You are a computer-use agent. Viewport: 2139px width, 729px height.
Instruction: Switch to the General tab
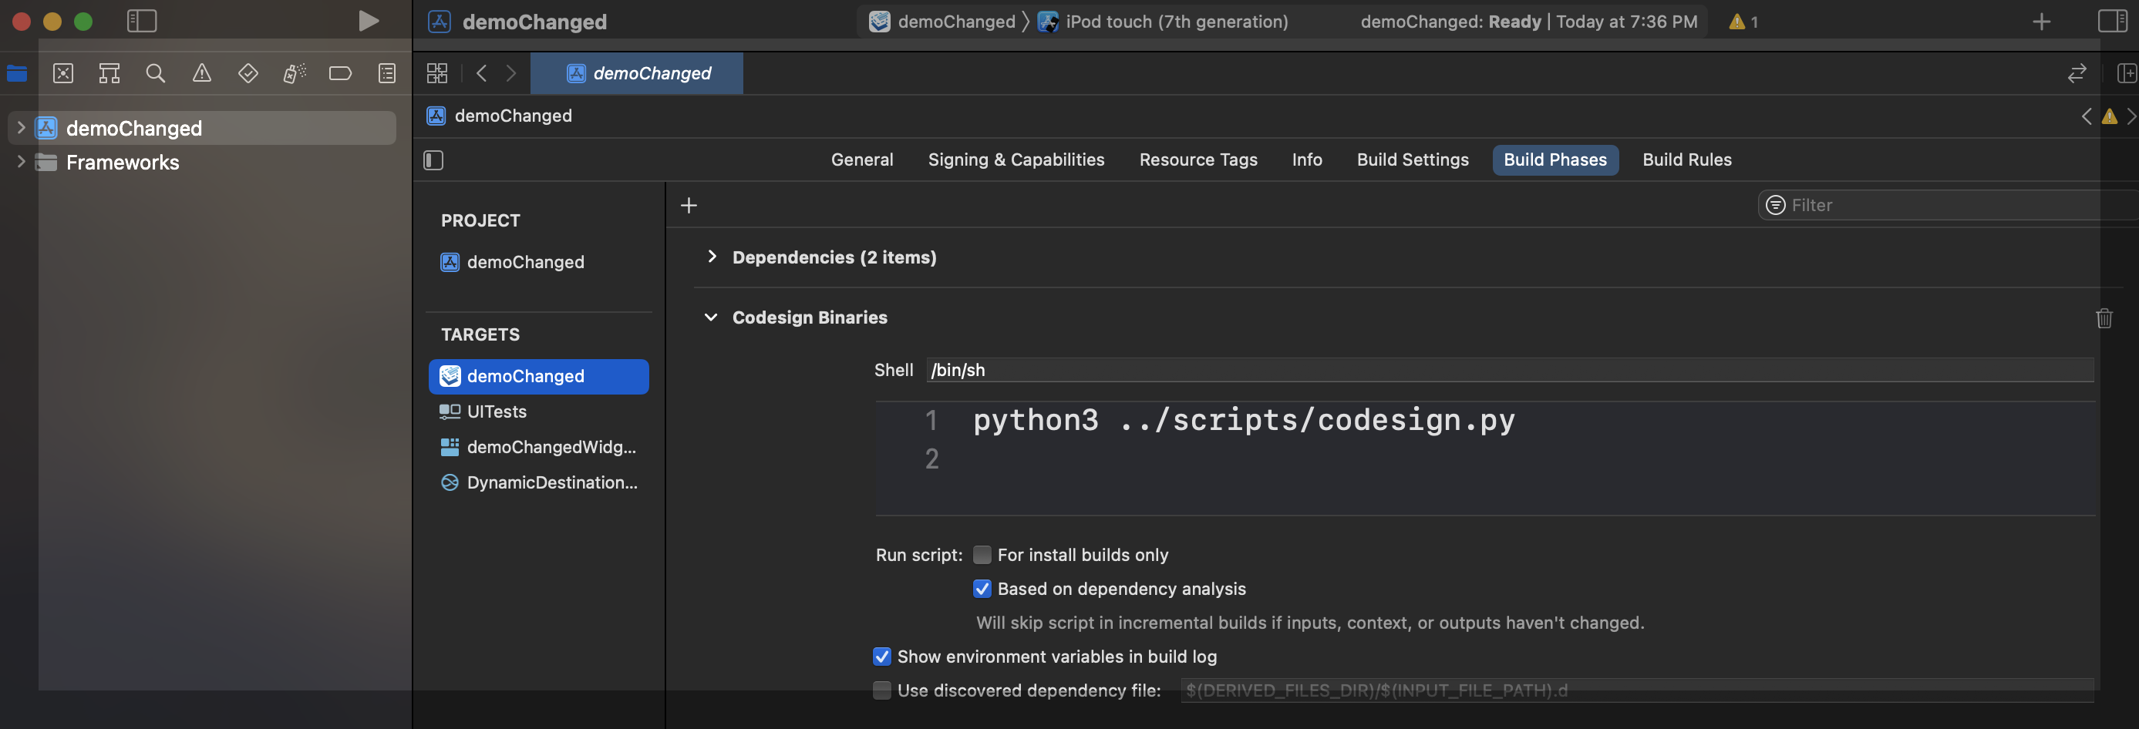pyautogui.click(x=862, y=160)
